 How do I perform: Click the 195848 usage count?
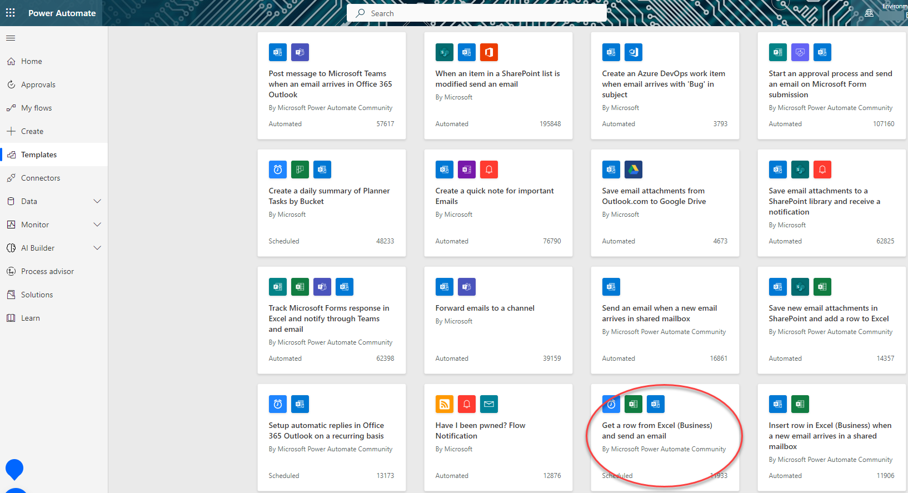point(550,124)
